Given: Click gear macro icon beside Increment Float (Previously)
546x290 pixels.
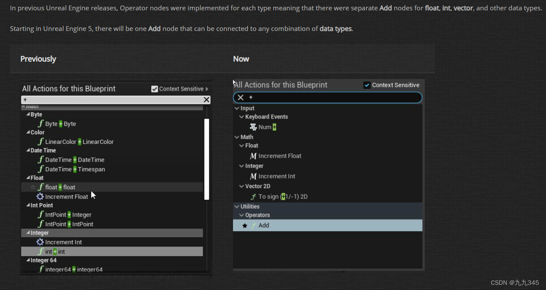Looking at the screenshot, I should pyautogui.click(x=40, y=197).
